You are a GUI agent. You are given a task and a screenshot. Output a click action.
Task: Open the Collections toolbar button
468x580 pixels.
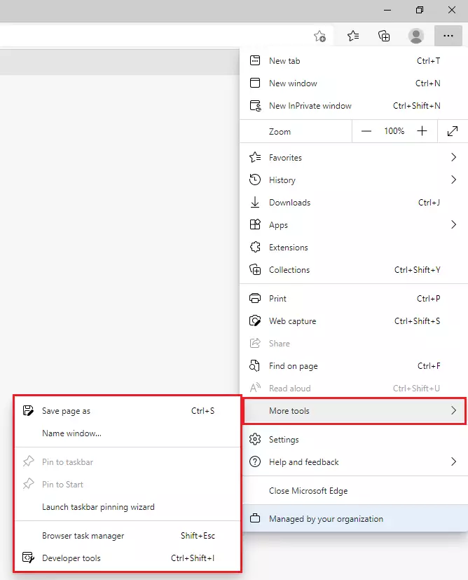point(384,36)
